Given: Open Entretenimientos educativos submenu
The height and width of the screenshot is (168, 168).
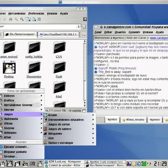Looking at the screenshot, I should coord(69,120).
